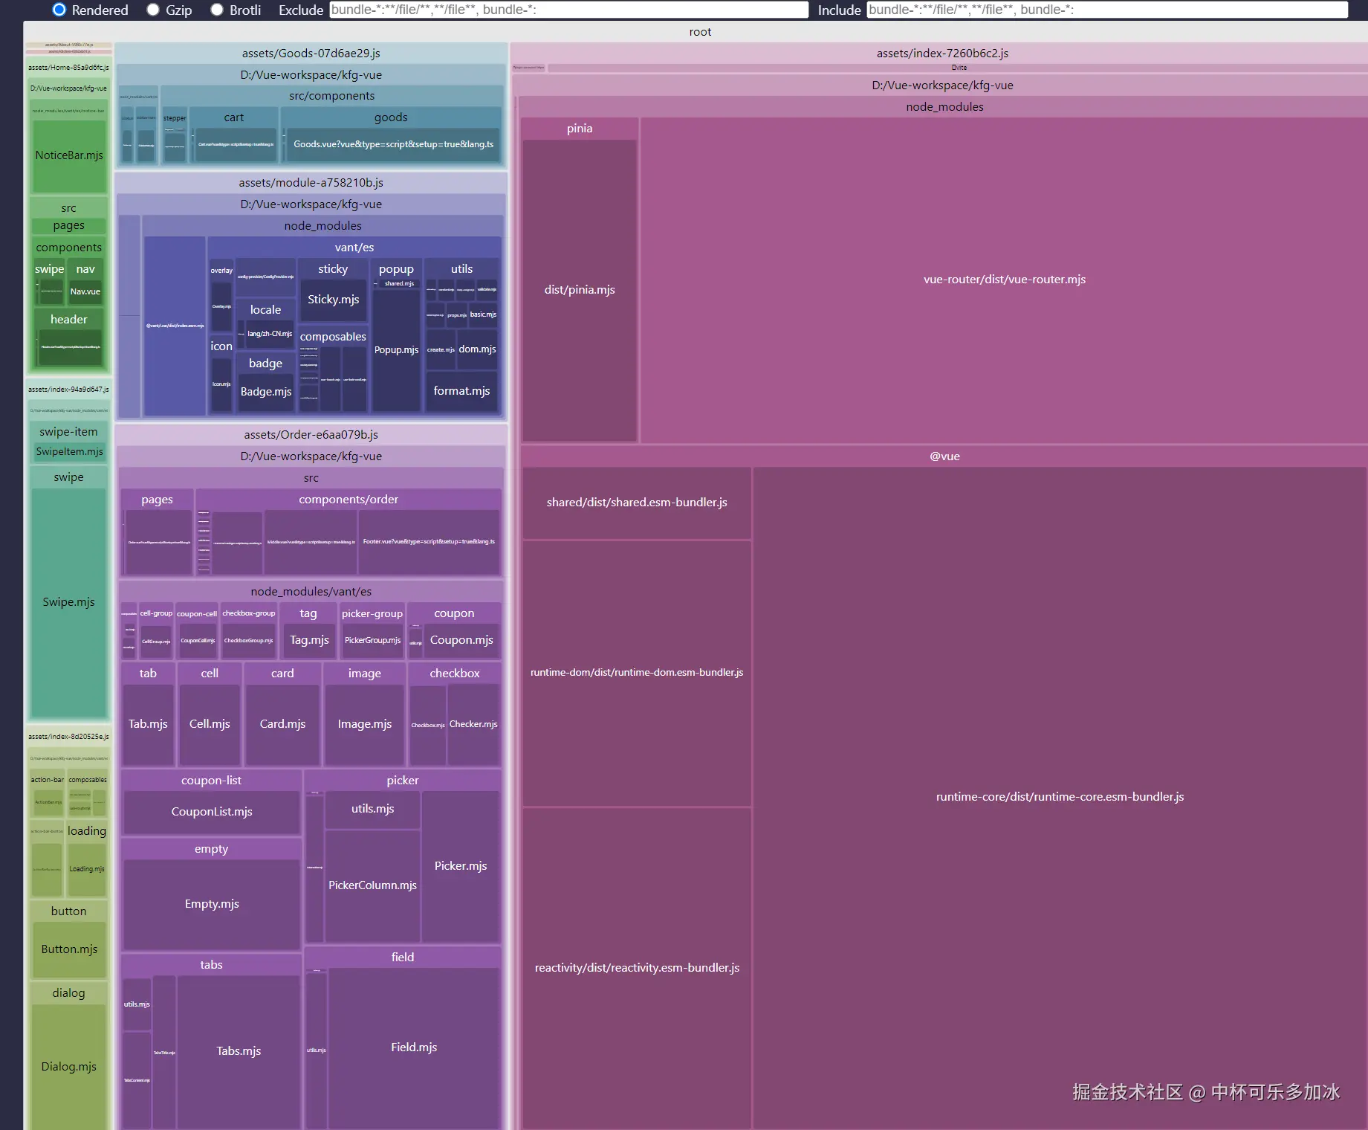This screenshot has height=1130, width=1368.
Task: Click the PickerGroup.mjs block
Action: click(x=372, y=640)
